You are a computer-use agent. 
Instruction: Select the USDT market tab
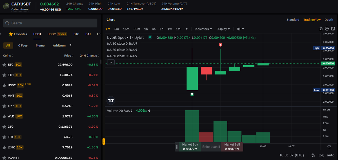pos(37,34)
